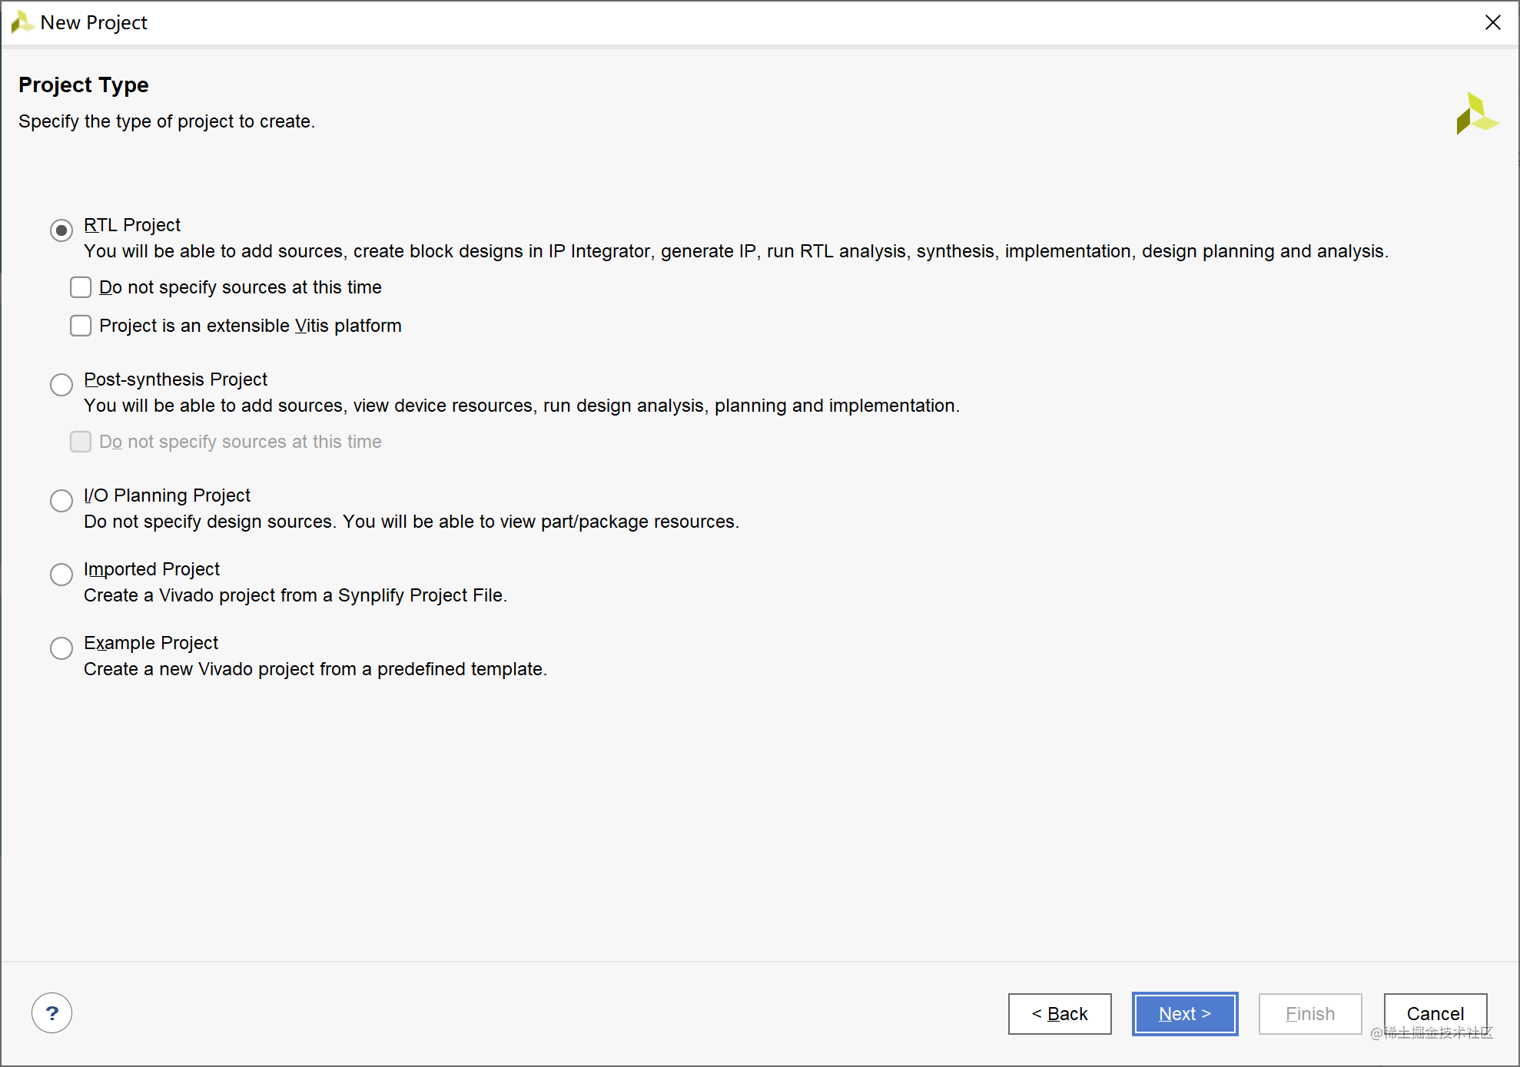The width and height of the screenshot is (1520, 1067).
Task: Go to previous step with Back button
Action: pos(1059,1014)
